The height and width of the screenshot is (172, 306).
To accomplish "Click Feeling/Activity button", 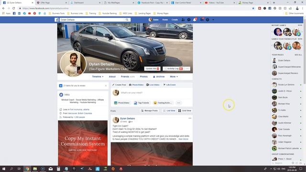I will pyautogui.click(x=163, y=103).
